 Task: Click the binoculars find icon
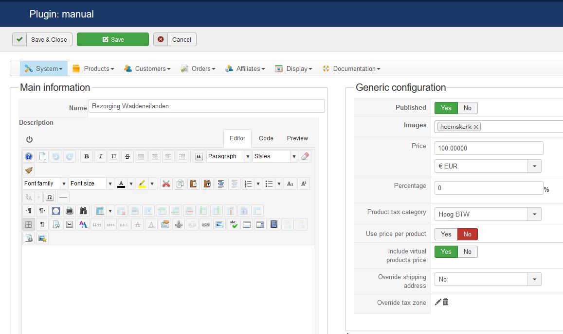click(x=83, y=211)
